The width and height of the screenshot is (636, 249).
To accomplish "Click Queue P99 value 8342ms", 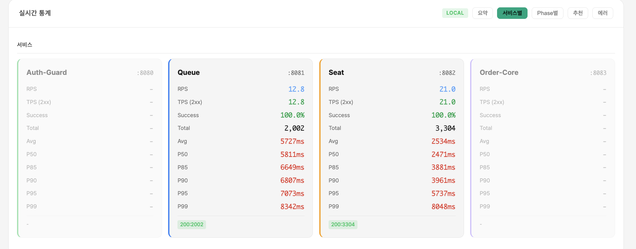I will click(292, 207).
